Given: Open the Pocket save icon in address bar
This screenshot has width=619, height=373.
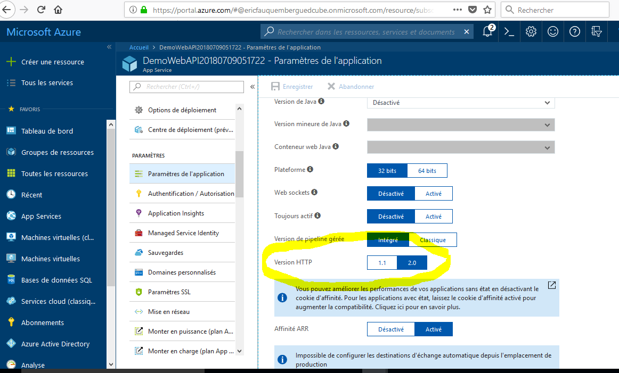Looking at the screenshot, I should pyautogui.click(x=473, y=10).
